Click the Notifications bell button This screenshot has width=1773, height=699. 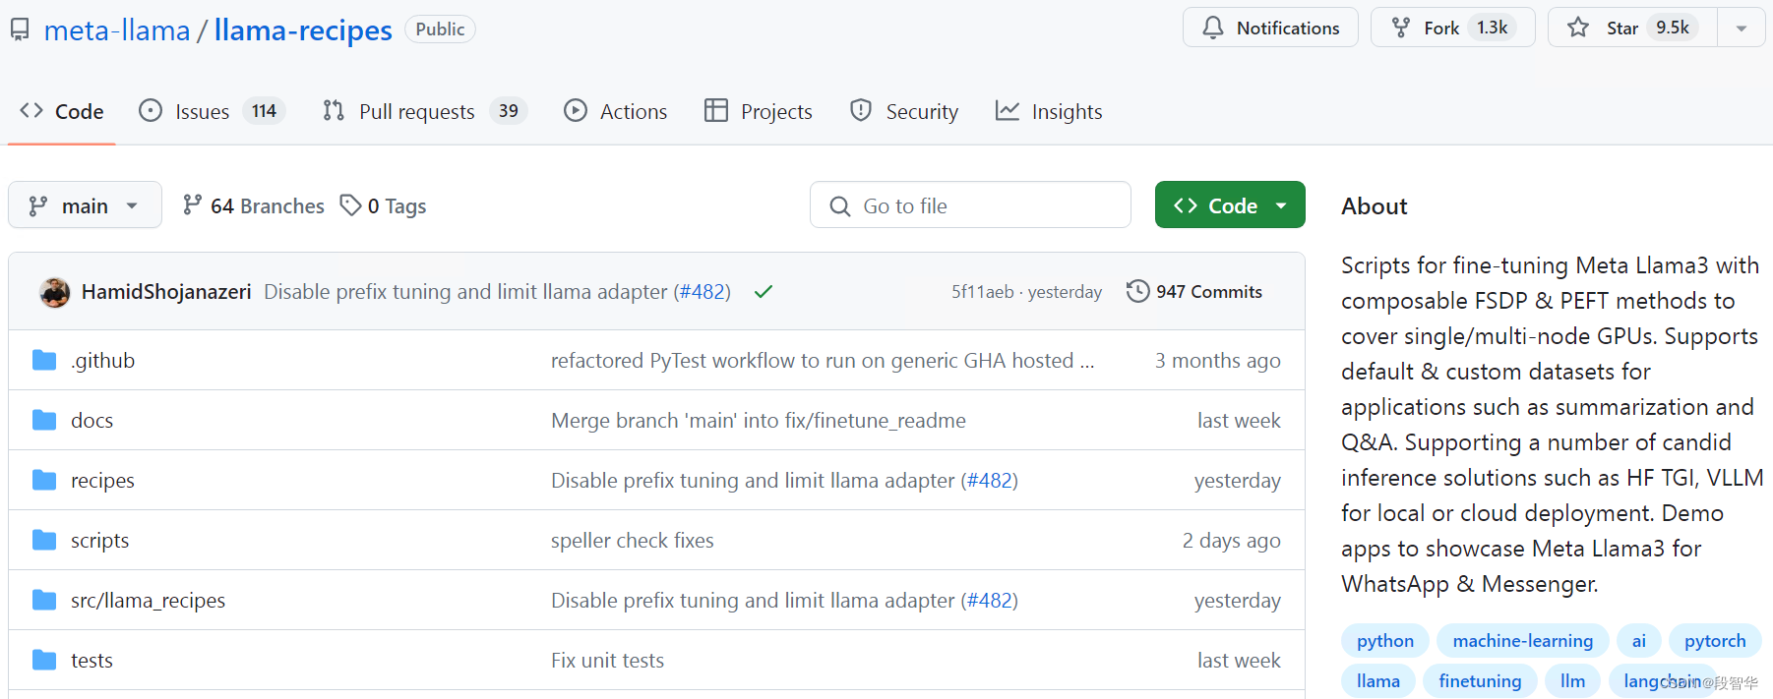click(1270, 28)
